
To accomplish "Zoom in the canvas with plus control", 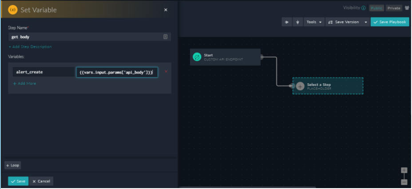I will tap(404, 170).
